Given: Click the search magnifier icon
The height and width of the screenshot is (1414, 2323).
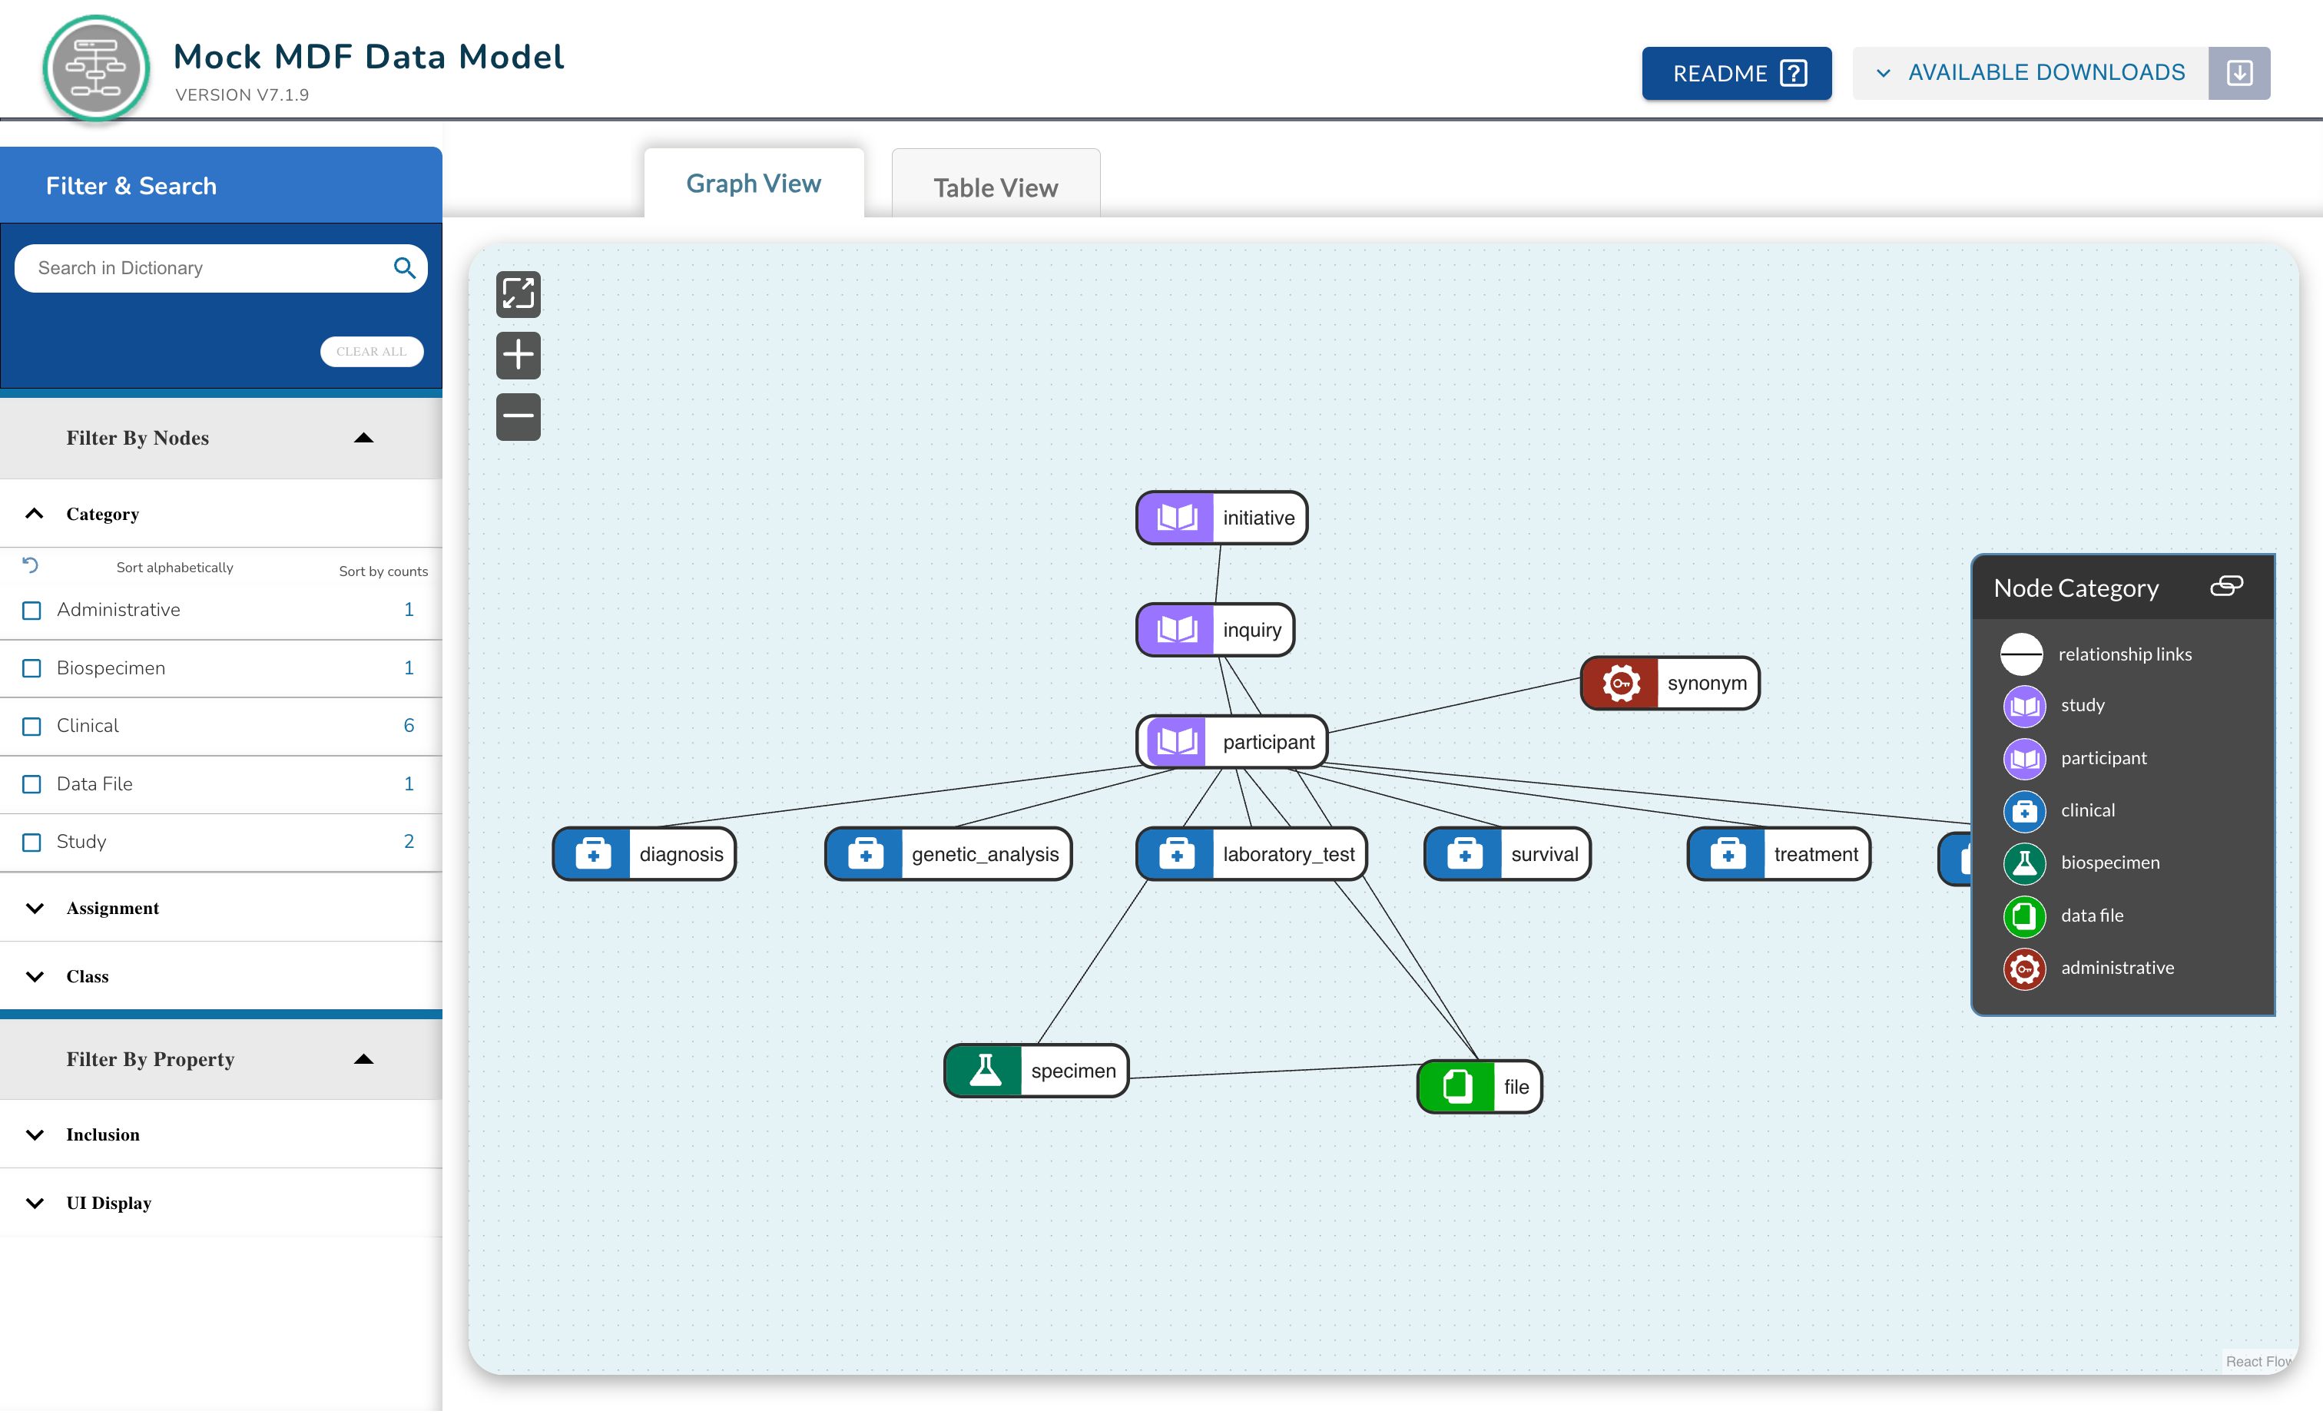Looking at the screenshot, I should pos(404,268).
